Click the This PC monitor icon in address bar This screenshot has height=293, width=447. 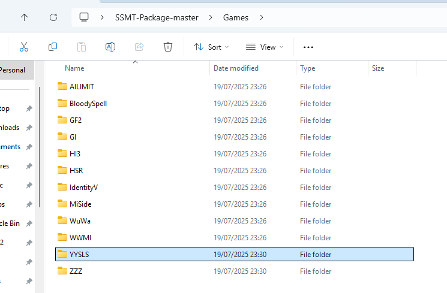(84, 17)
